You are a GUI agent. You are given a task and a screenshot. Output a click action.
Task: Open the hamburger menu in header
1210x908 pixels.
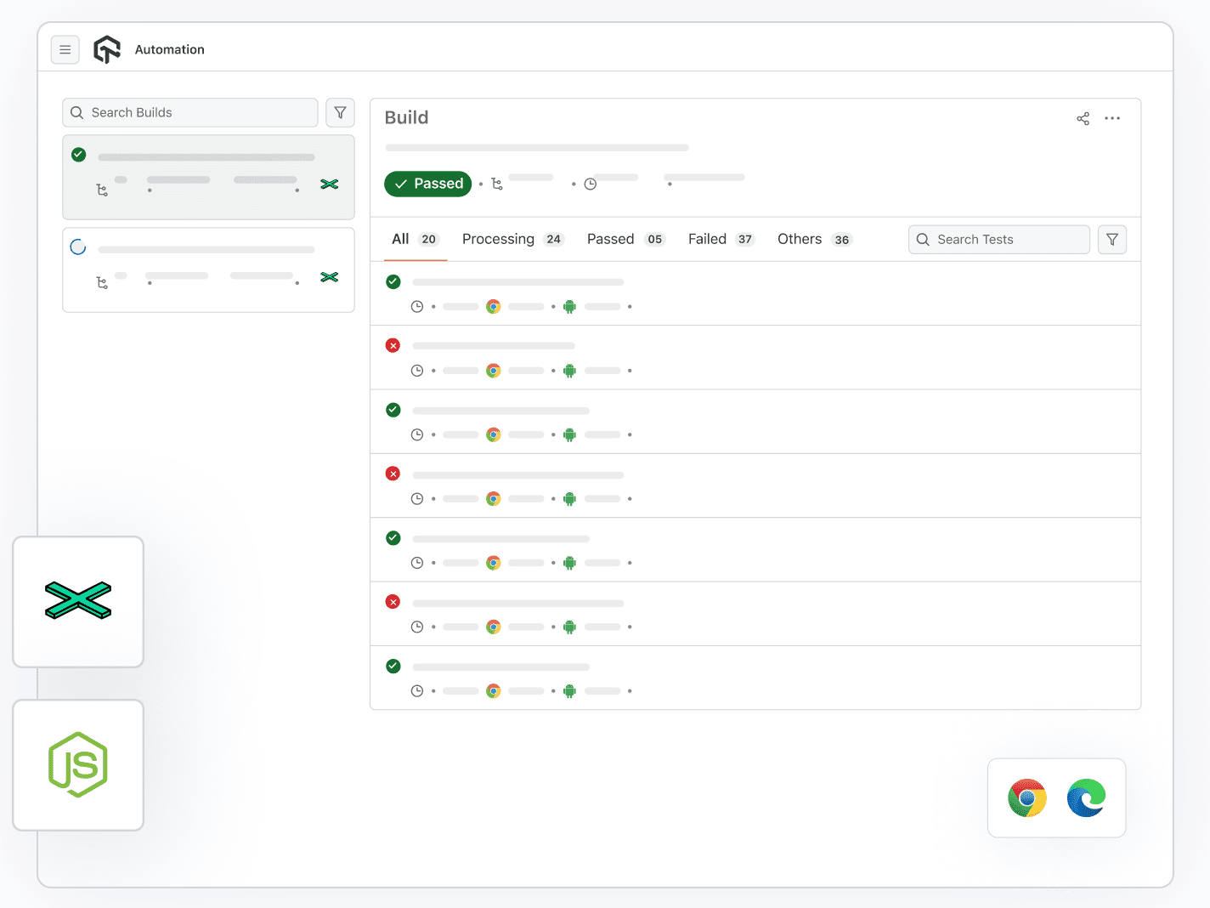point(65,50)
